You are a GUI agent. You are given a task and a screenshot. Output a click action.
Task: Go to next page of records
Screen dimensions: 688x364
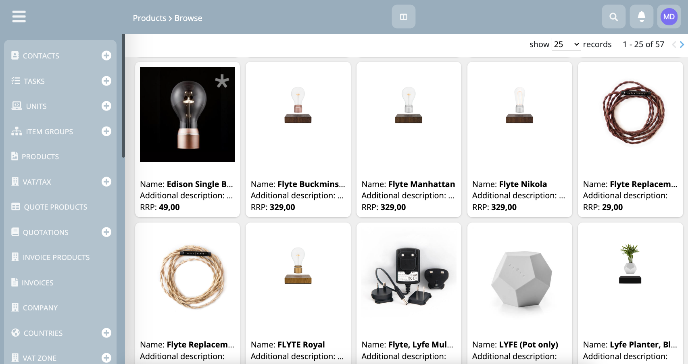[x=682, y=45]
